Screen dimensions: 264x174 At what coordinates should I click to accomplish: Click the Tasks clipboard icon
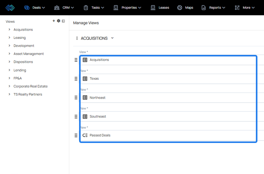coord(86,7)
